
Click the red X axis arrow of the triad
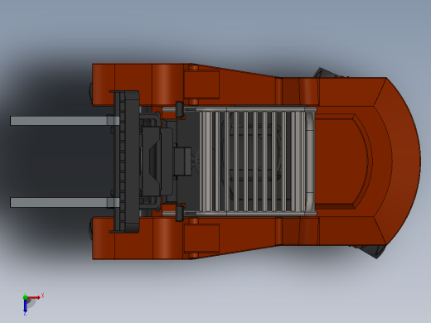[34, 297]
